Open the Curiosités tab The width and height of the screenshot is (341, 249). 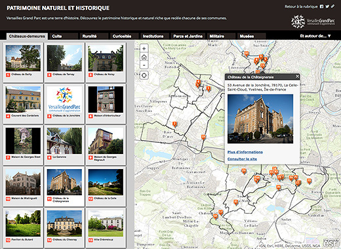tap(125, 36)
